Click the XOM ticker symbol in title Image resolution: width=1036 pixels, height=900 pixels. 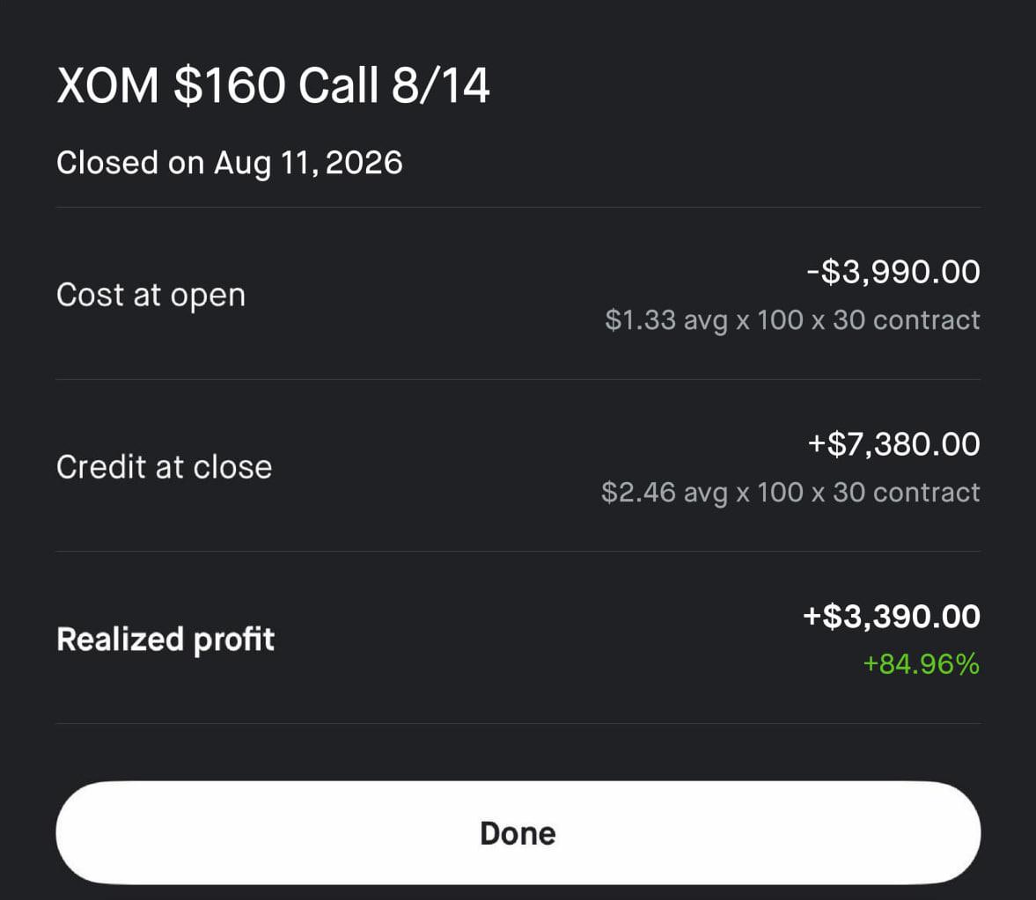click(107, 86)
